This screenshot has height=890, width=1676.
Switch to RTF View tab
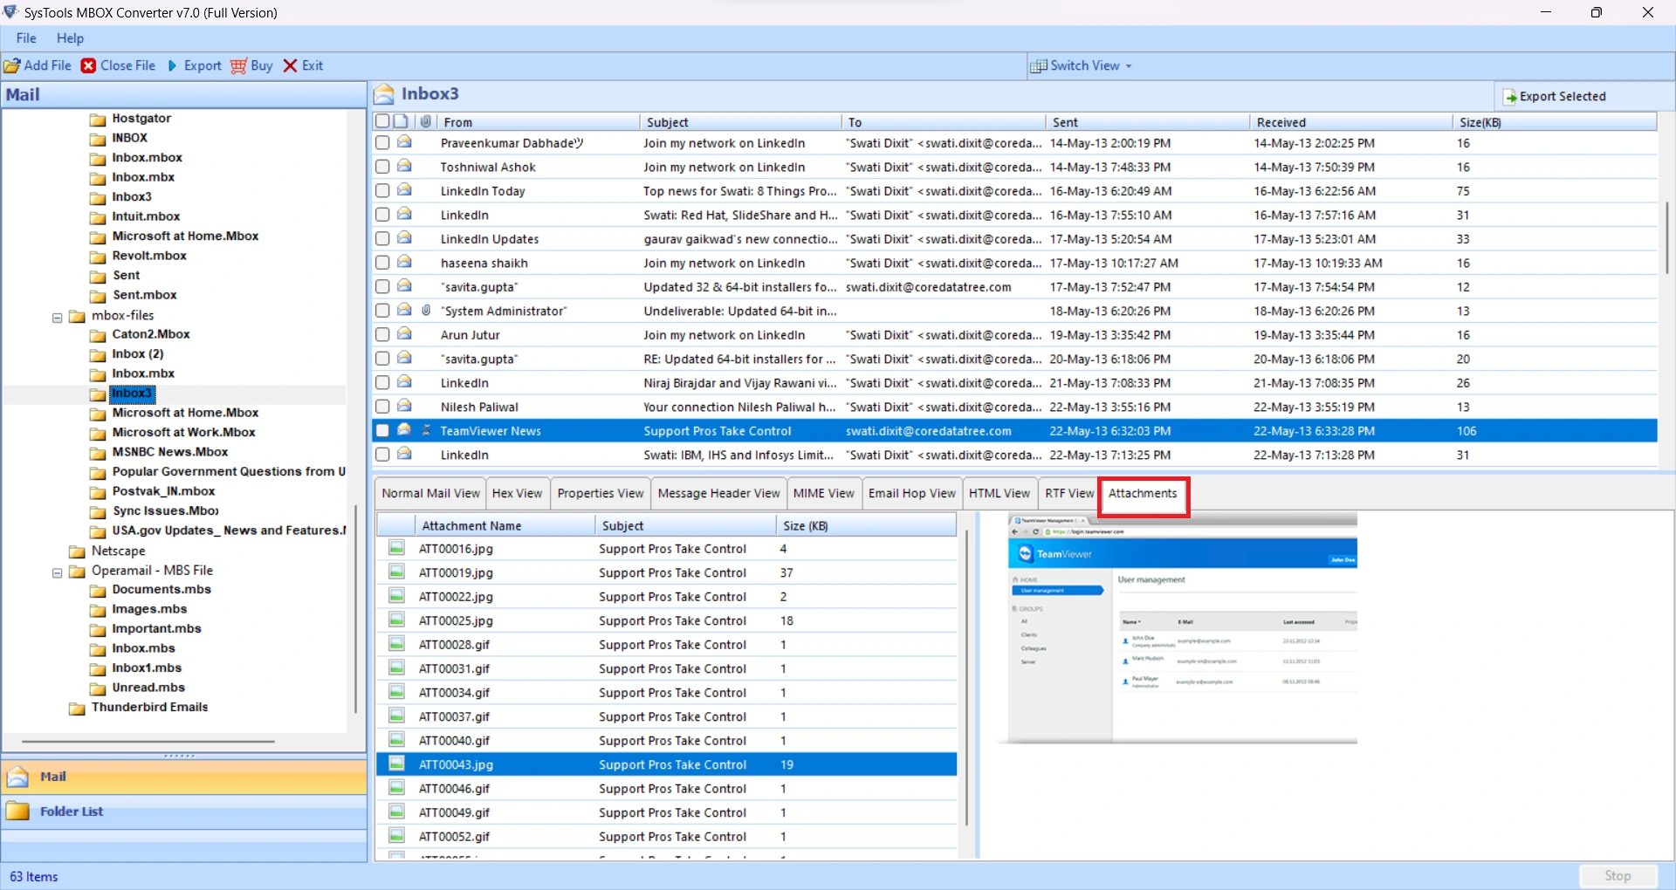point(1068,493)
